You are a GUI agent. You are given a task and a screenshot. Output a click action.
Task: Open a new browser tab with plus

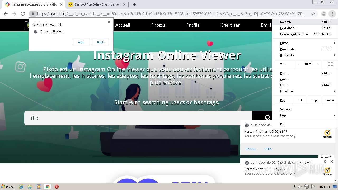pyautogui.click(x=134, y=4)
